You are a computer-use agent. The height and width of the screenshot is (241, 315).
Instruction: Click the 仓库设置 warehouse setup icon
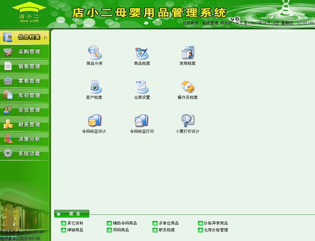(142, 87)
